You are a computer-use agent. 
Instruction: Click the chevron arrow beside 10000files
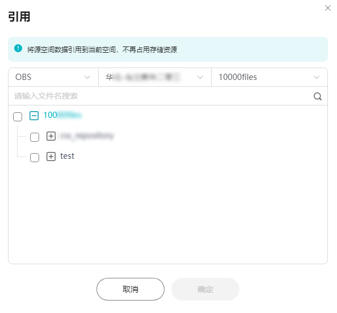coord(317,77)
